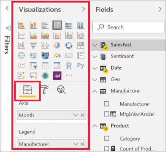Expand the SalesFact table
The width and height of the screenshot is (166, 152).
pyautogui.click(x=95, y=45)
